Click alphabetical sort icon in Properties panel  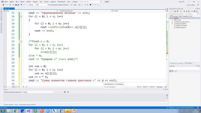click(173, 71)
